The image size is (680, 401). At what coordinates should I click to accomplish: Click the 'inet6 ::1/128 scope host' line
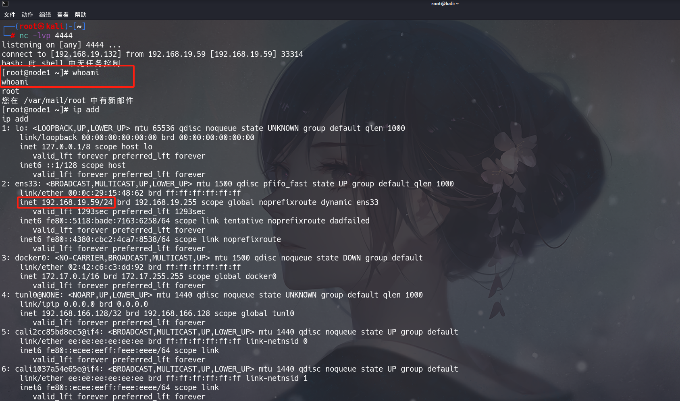pyautogui.click(x=73, y=165)
